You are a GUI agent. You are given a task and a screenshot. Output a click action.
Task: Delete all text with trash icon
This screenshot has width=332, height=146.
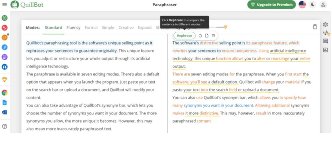[315, 27]
